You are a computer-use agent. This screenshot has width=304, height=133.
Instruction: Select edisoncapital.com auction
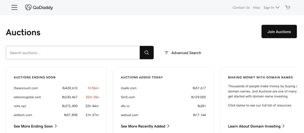(x=27, y=97)
